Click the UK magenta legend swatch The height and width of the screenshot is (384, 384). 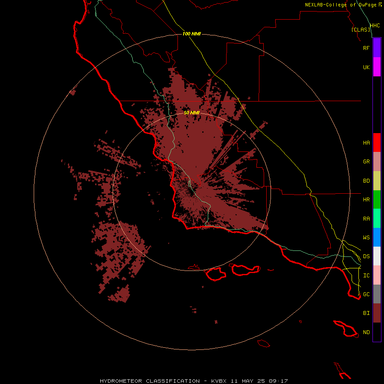[x=377, y=67]
